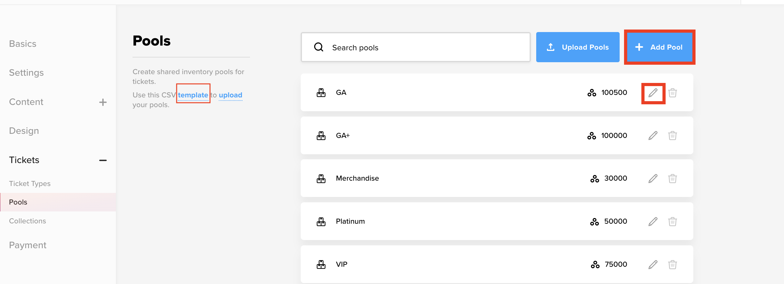Image resolution: width=784 pixels, height=284 pixels.
Task: Edit the Platinum pool
Action: coord(653,221)
